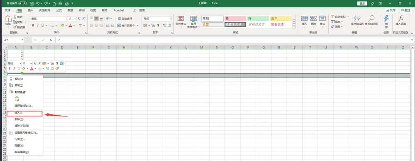Viewport: 415px width, 161px height.
Task: Click the Sort and Filter icon
Action: 357,19
